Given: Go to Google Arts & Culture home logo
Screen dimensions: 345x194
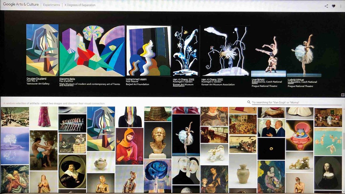Looking at the screenshot, I should [21, 4].
